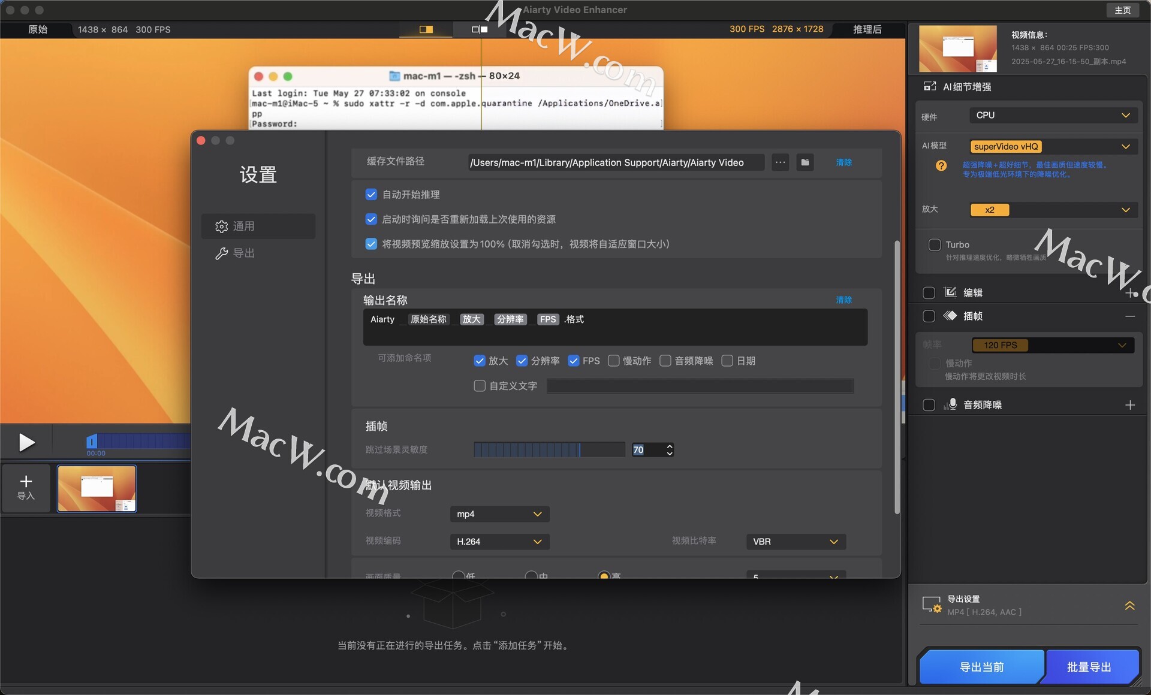
Task: Open the AI model superVideo vHQ dropdown
Action: click(1053, 147)
